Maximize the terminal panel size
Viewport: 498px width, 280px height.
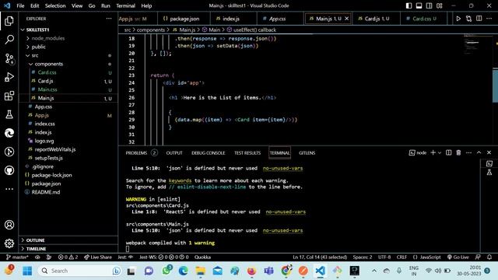coord(479,152)
